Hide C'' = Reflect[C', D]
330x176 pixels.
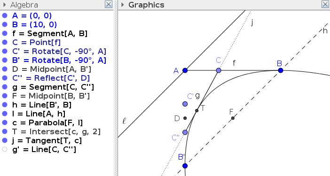click(x=5, y=78)
